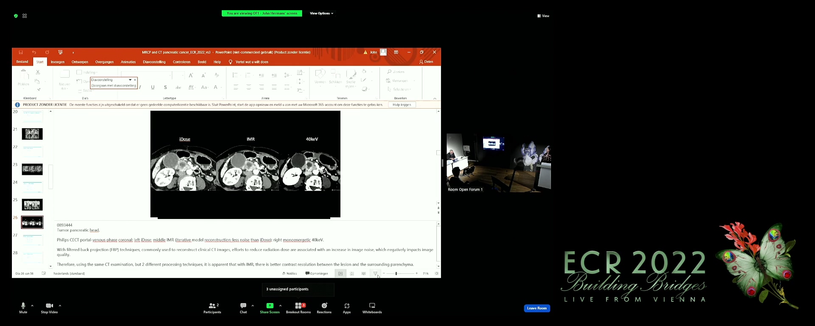
Task: Click the Cut scissors icon
Action: (x=38, y=73)
